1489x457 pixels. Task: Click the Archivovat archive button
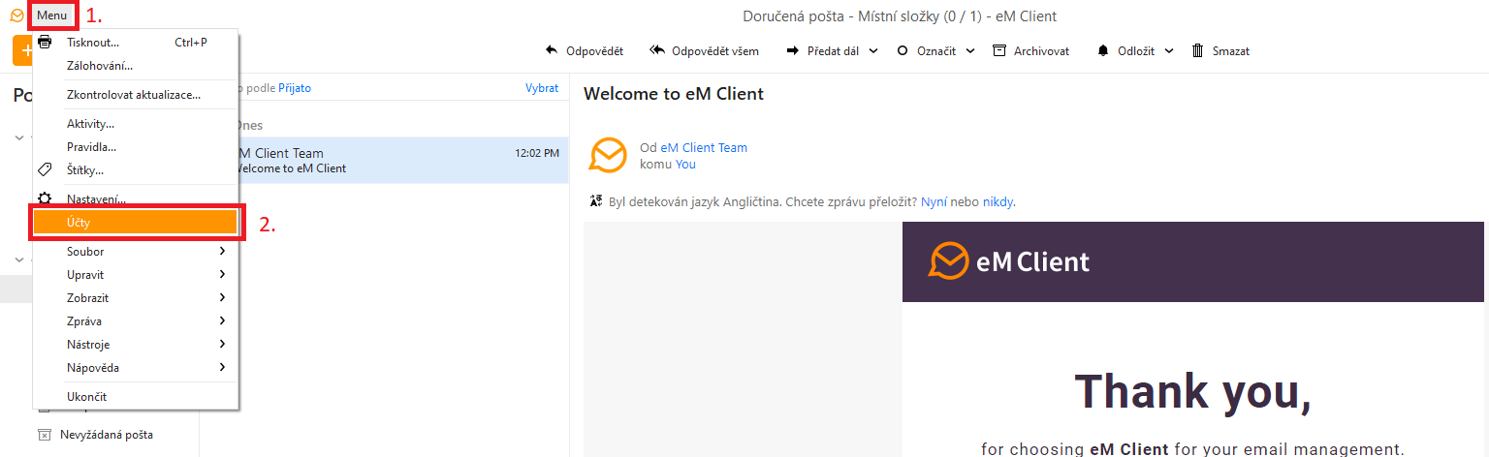[x=1031, y=51]
